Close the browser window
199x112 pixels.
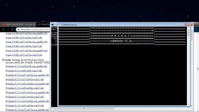pyautogui.click(x=196, y=23)
